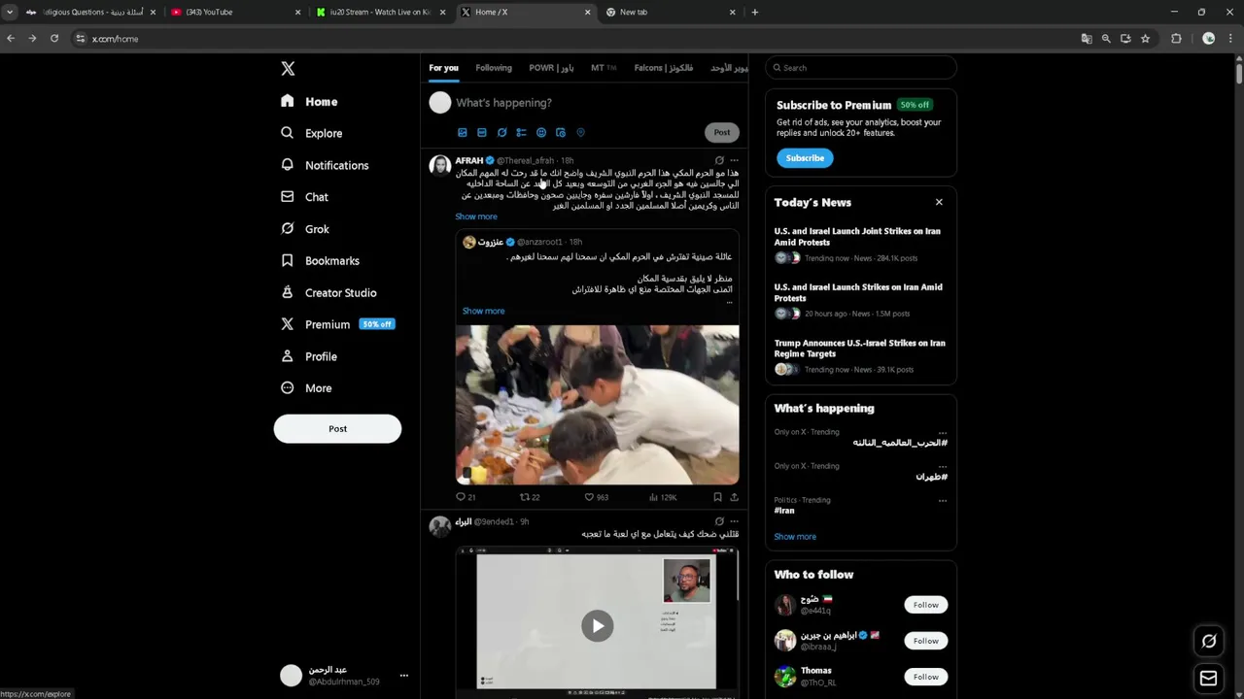
Task: Play the video in البراء's post
Action: tap(597, 626)
